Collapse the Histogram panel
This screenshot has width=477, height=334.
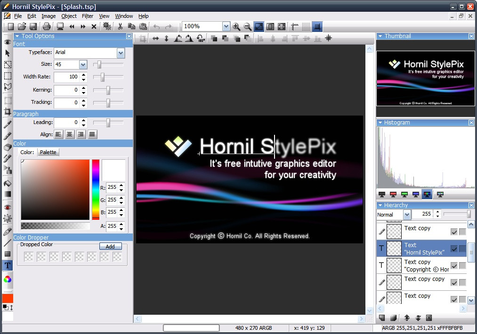[x=380, y=123]
